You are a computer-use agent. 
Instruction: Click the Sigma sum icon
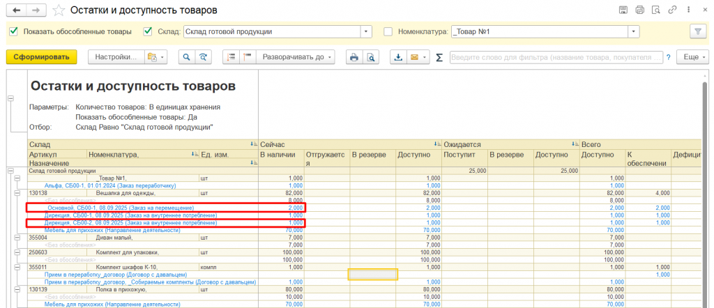tap(439, 57)
